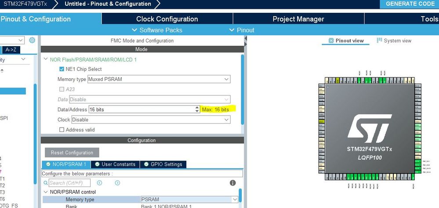
Task: Switch to User Constants tab
Action: click(115, 164)
